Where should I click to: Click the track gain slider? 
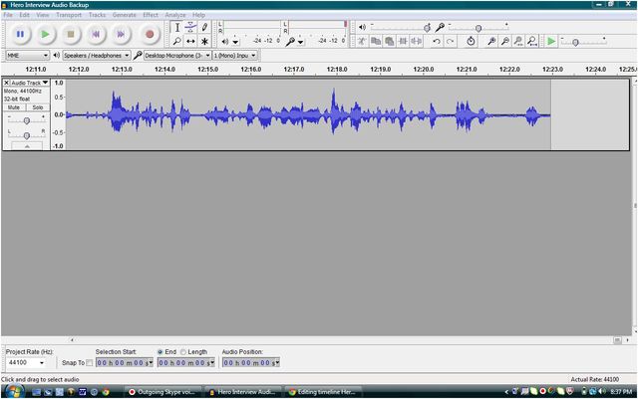tap(27, 120)
